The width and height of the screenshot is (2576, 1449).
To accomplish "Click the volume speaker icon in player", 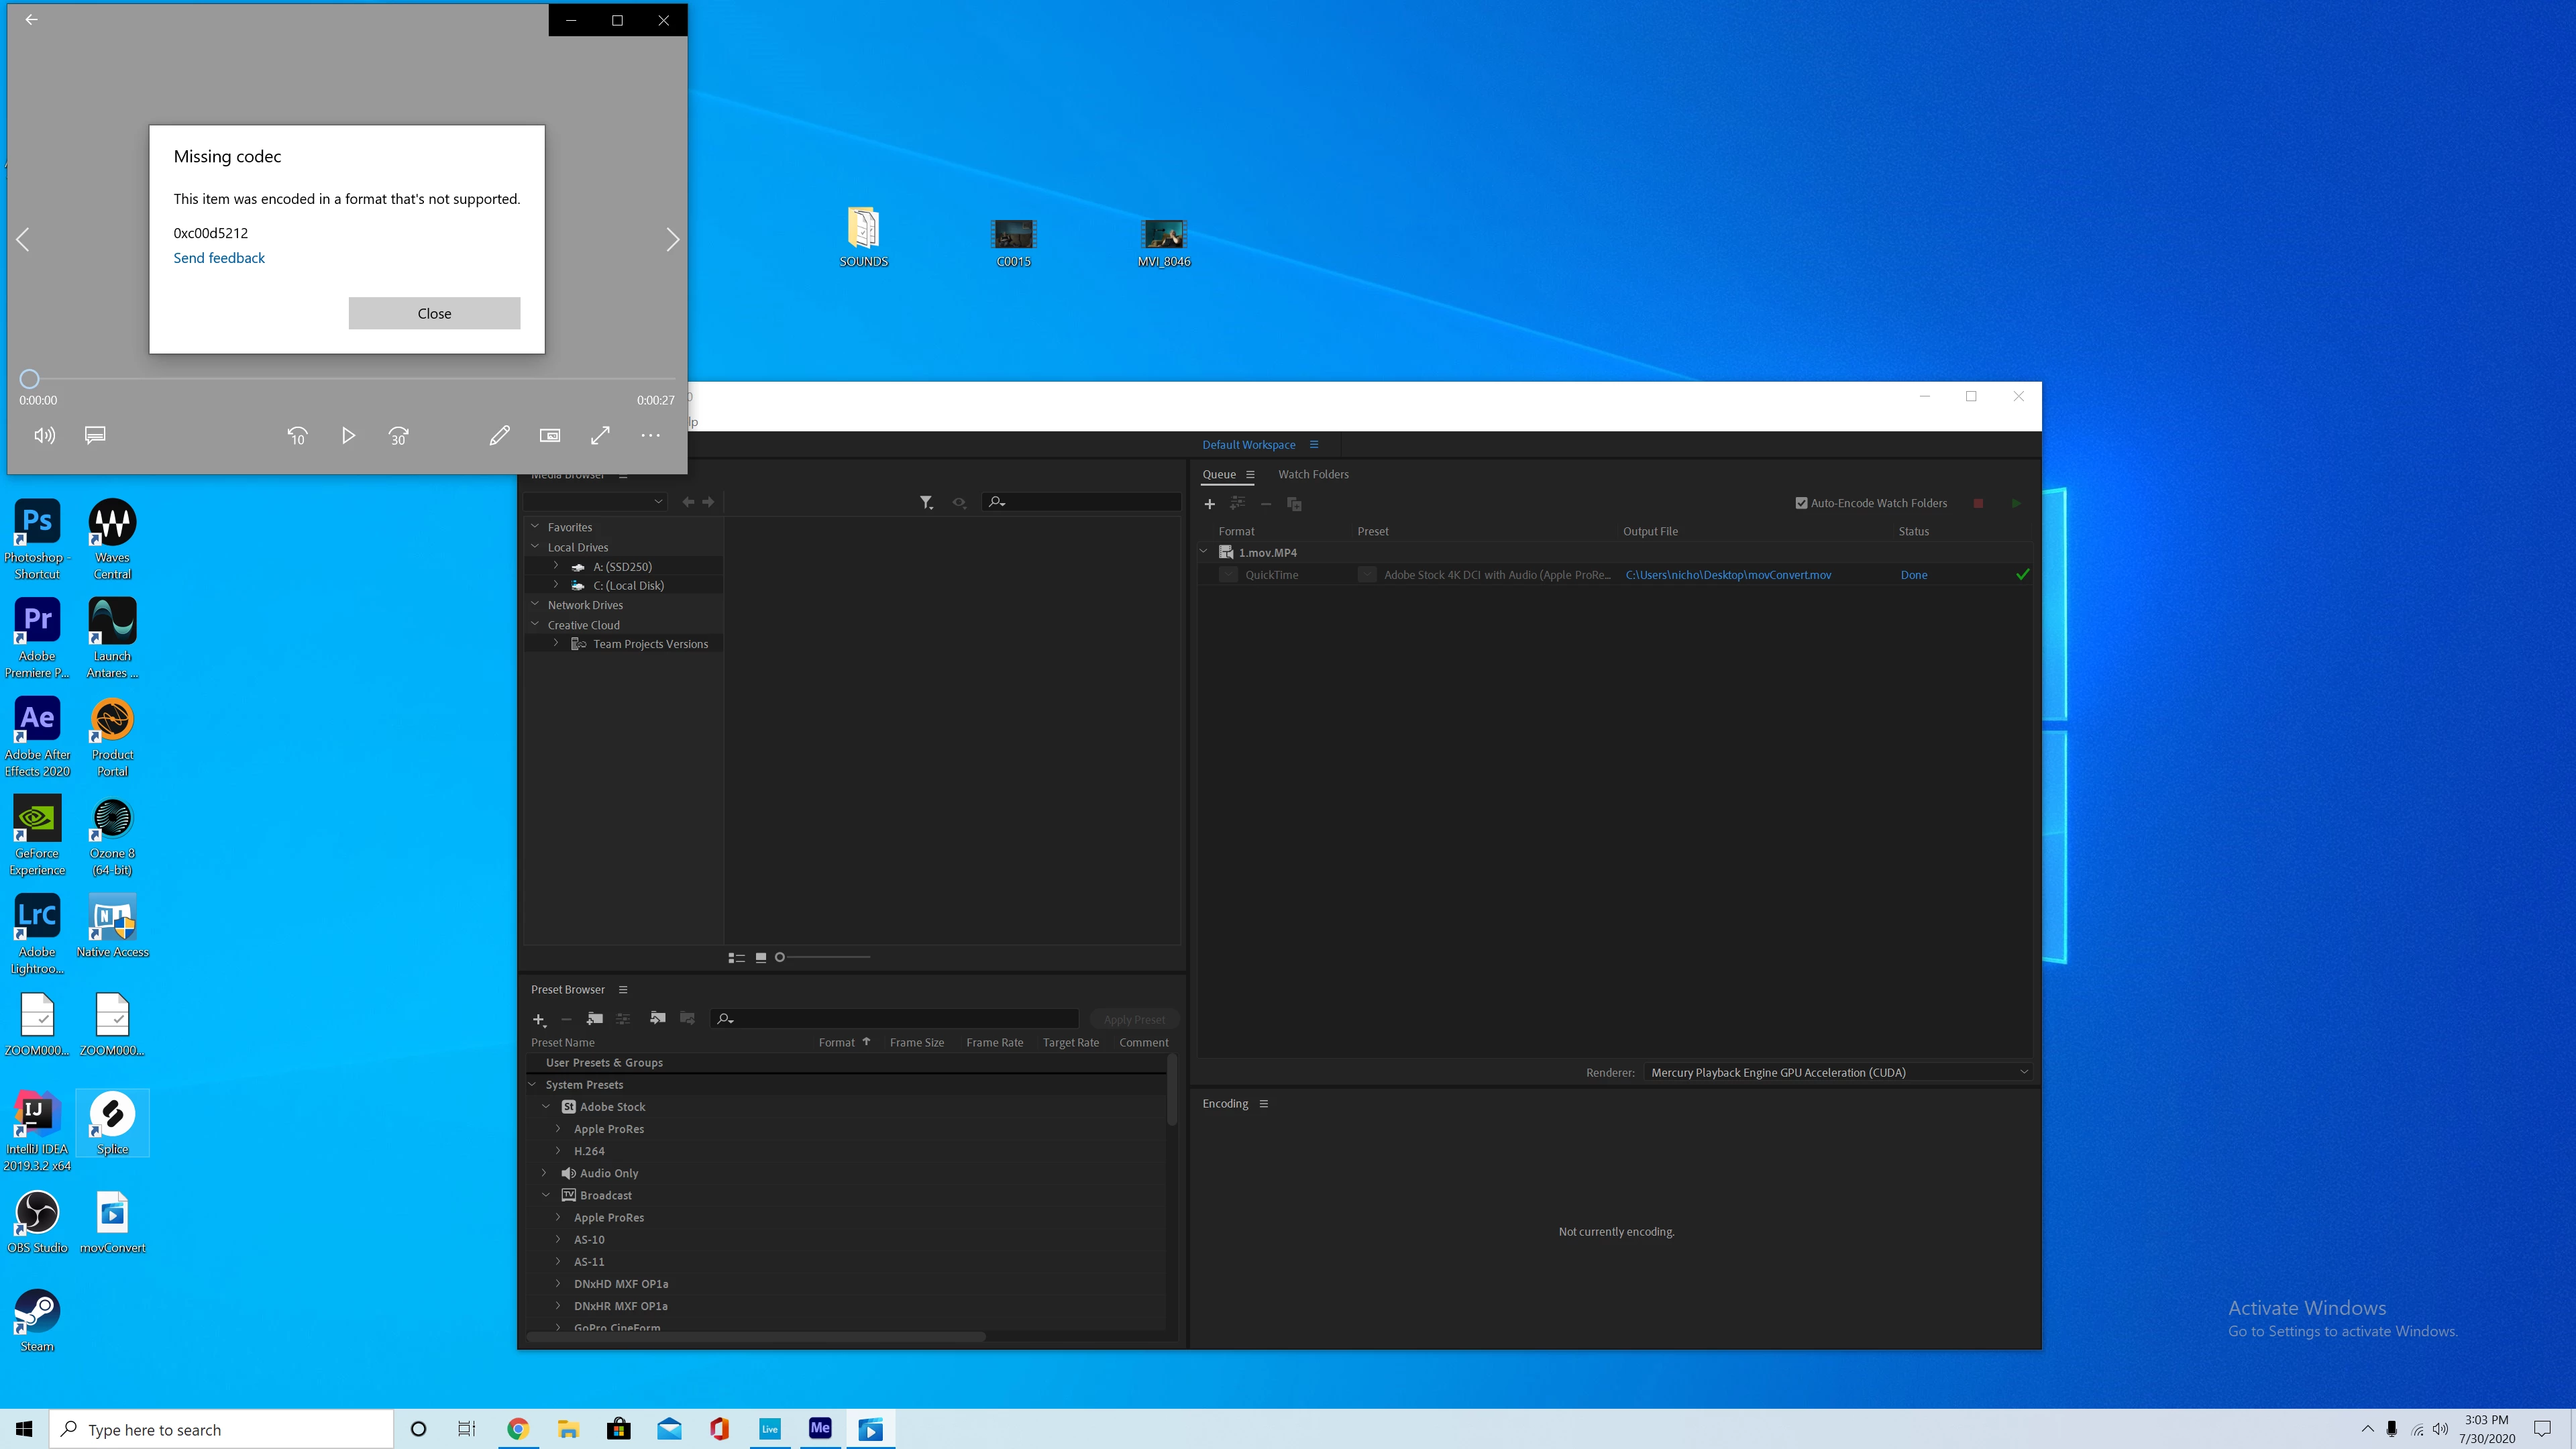I will (44, 436).
